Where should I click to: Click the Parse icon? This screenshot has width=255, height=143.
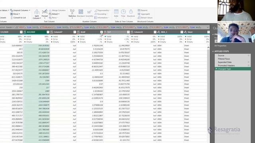(50, 17)
